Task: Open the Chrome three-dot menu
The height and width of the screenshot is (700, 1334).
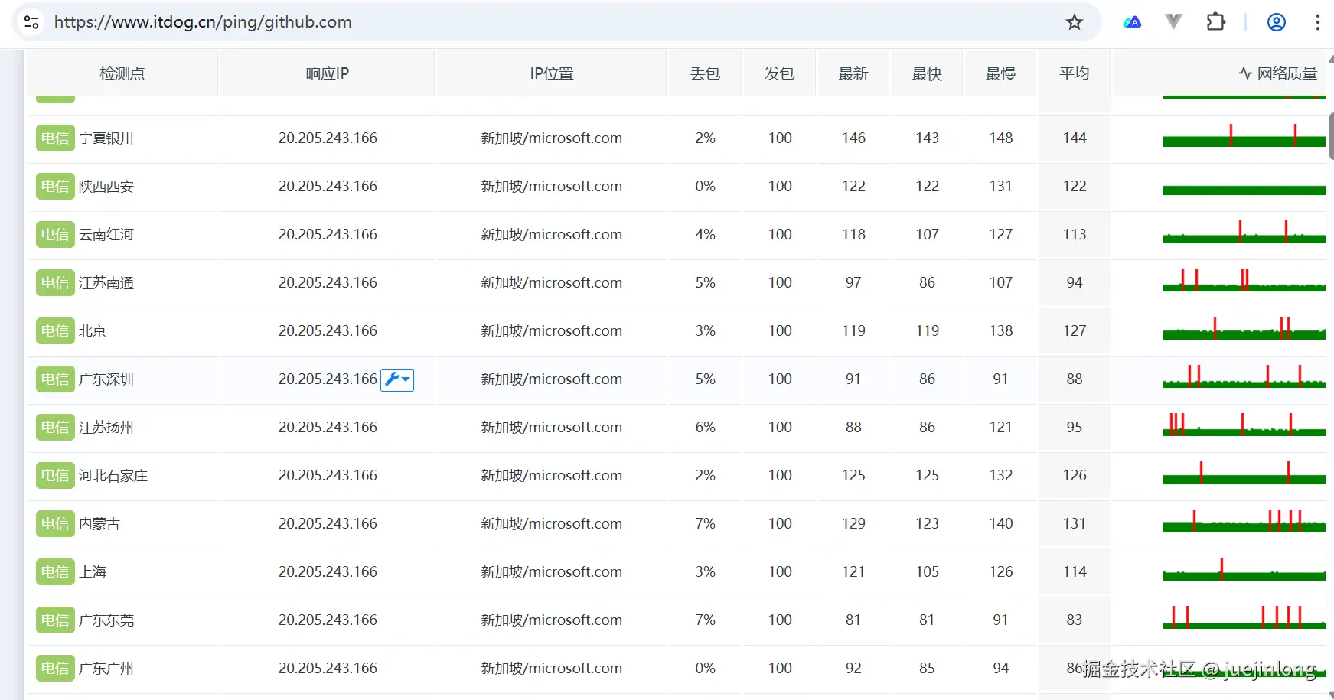Action: (1318, 22)
